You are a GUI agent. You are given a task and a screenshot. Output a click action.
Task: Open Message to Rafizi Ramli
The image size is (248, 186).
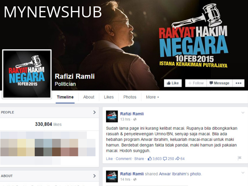click(x=219, y=83)
